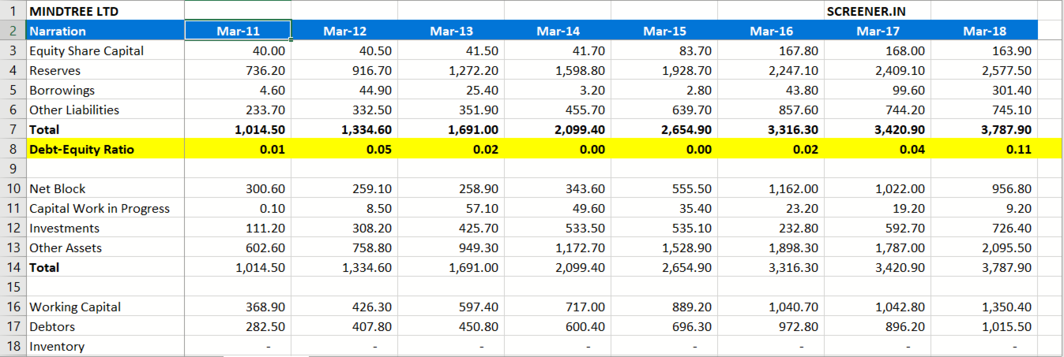Screen dimensions: 1064x357
Task: Click Reserves value 2,577.50
Action: point(1005,70)
